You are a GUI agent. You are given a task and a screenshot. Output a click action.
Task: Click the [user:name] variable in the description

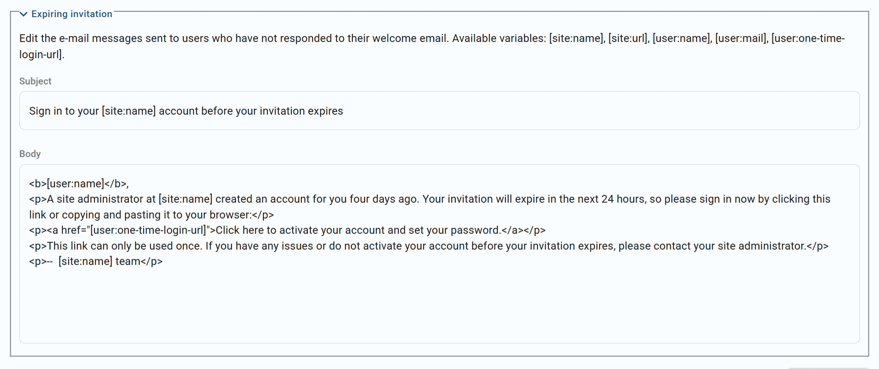[x=680, y=38]
